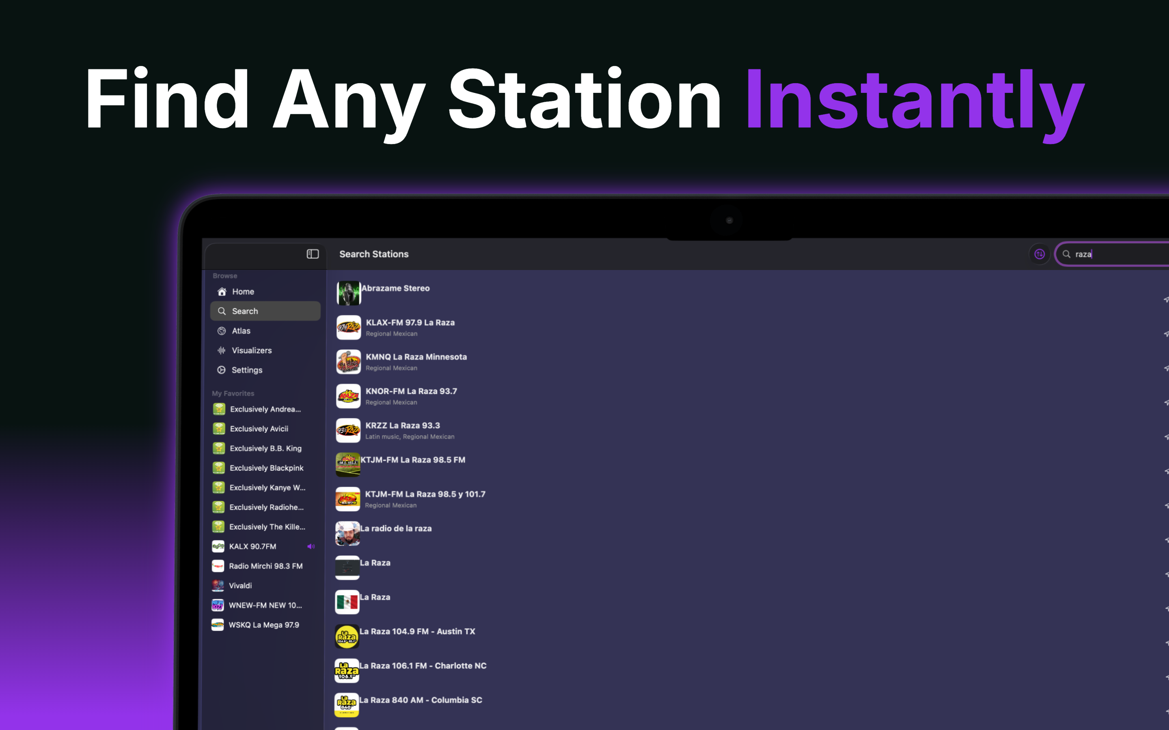Click Abrazame Stereo microphone thumbnail
The height and width of the screenshot is (730, 1169).
(349, 293)
